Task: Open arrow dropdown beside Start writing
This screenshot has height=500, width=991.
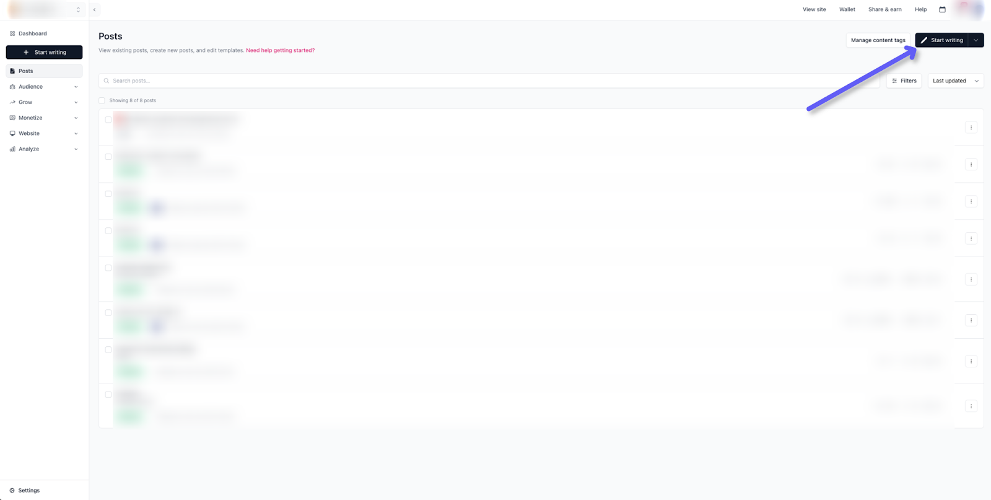Action: tap(976, 40)
